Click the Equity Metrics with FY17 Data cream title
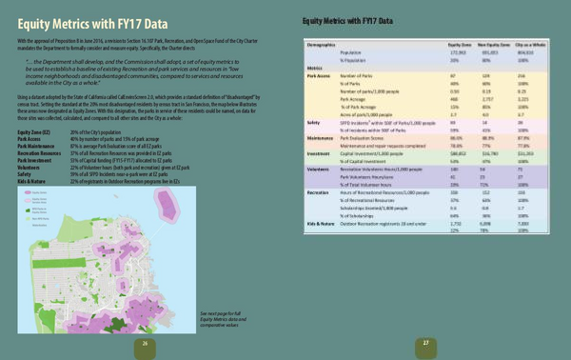The height and width of the screenshot is (360, 571). (x=92, y=24)
